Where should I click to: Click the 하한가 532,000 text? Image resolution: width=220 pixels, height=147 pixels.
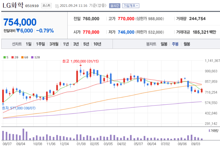(150, 32)
